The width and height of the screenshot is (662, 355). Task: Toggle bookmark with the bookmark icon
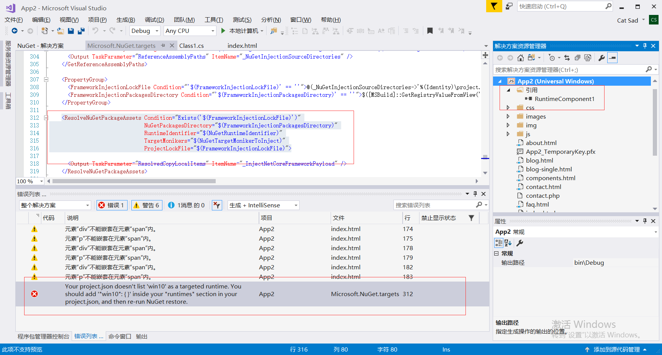click(x=430, y=31)
